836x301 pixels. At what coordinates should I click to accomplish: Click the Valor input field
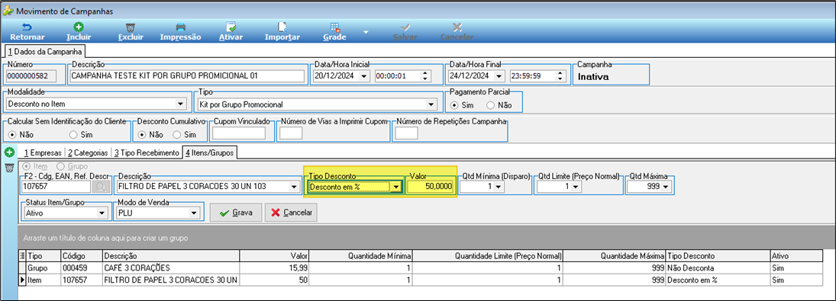(x=431, y=187)
